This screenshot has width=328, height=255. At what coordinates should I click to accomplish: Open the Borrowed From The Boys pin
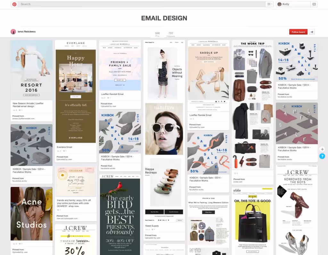coord(297,210)
